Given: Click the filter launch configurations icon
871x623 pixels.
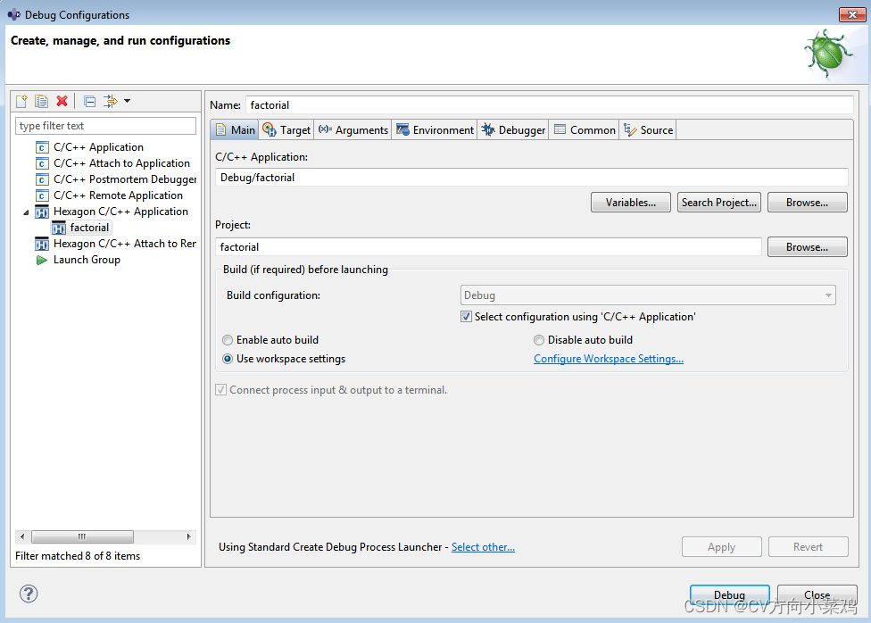Looking at the screenshot, I should 111,101.
